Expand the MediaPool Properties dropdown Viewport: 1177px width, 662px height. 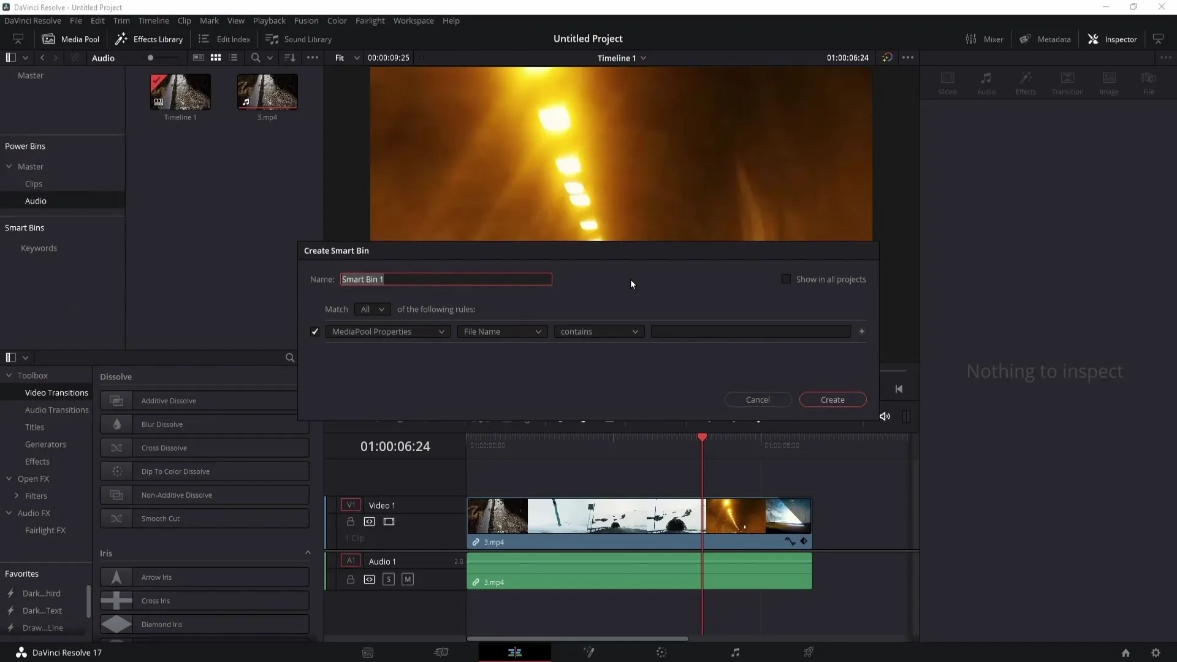pos(387,332)
